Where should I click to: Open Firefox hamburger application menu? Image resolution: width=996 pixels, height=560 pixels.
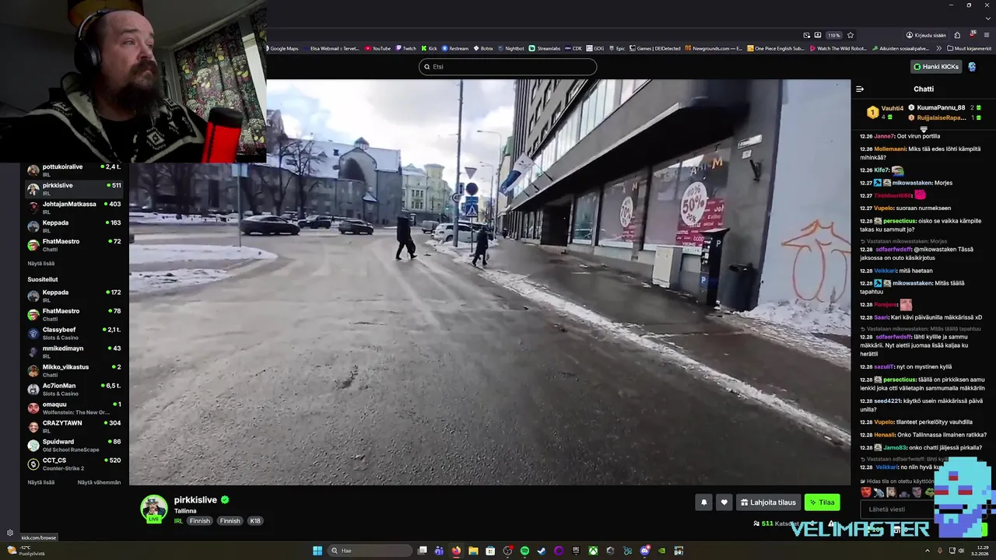coord(987,35)
